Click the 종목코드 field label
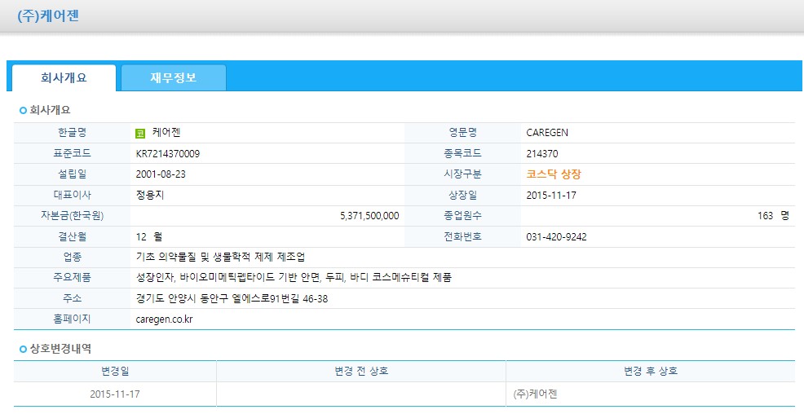 point(463,154)
